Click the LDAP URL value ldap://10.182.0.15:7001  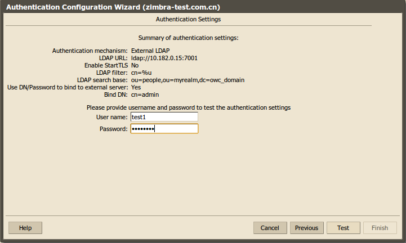click(164, 58)
